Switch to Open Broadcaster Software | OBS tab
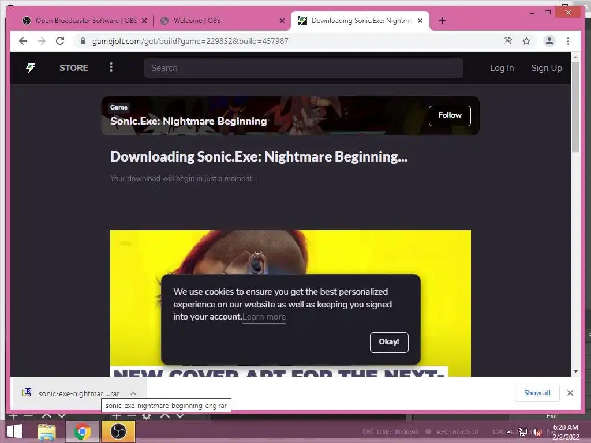Image resolution: width=591 pixels, height=443 pixels. click(x=86, y=21)
